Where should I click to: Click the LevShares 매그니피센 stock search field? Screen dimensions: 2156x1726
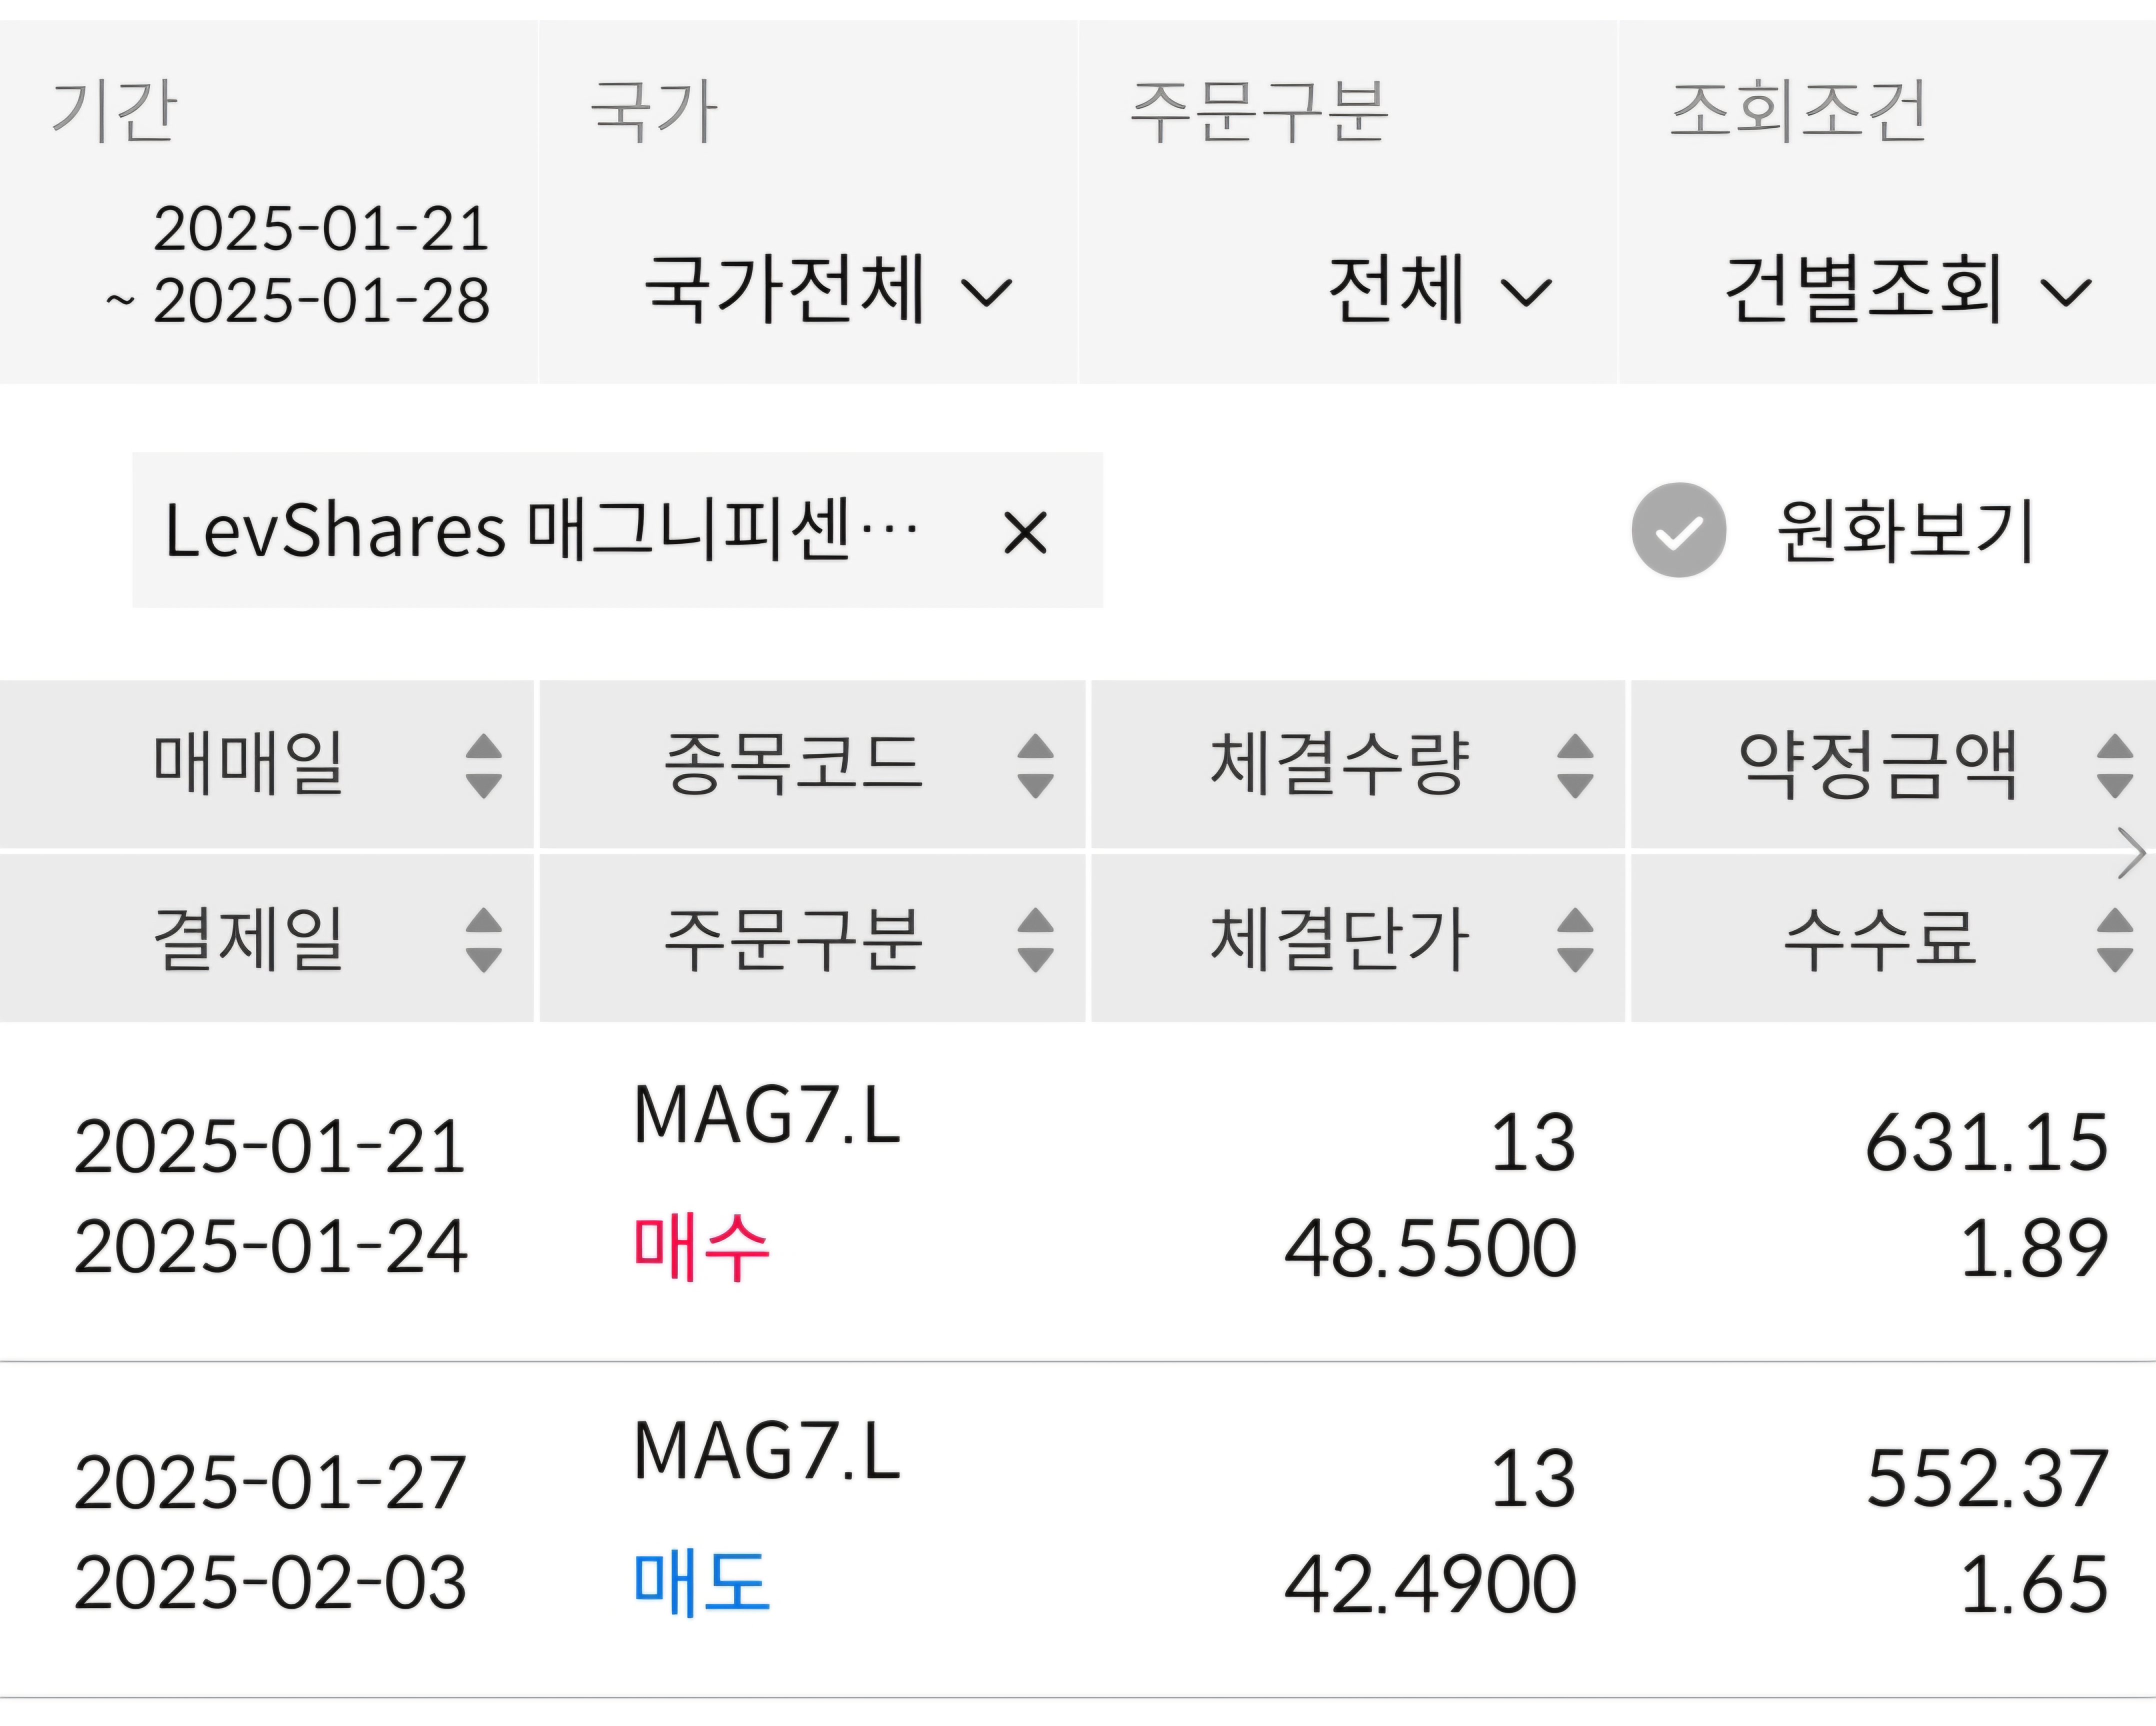pos(540,530)
